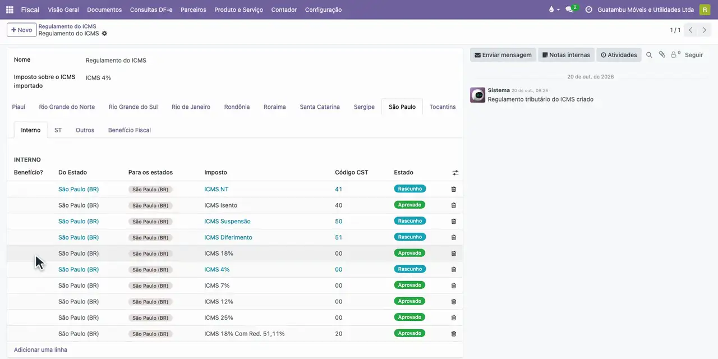The width and height of the screenshot is (718, 359).
Task: Open the Produto e Serviço menu
Action: click(x=238, y=10)
